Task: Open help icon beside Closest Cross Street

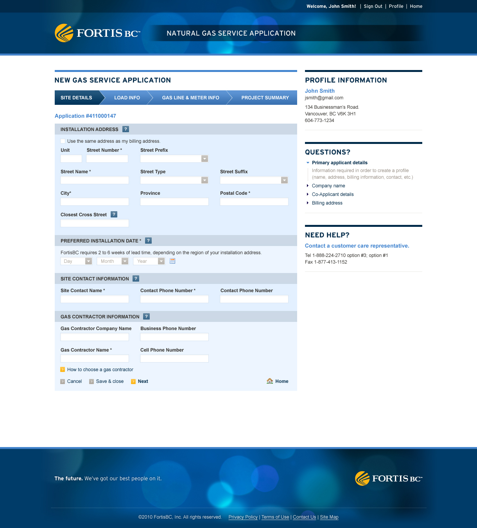Action: pos(114,214)
